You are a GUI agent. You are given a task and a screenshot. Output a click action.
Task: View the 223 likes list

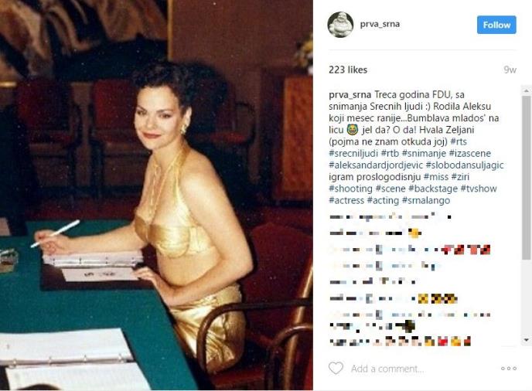click(x=348, y=70)
